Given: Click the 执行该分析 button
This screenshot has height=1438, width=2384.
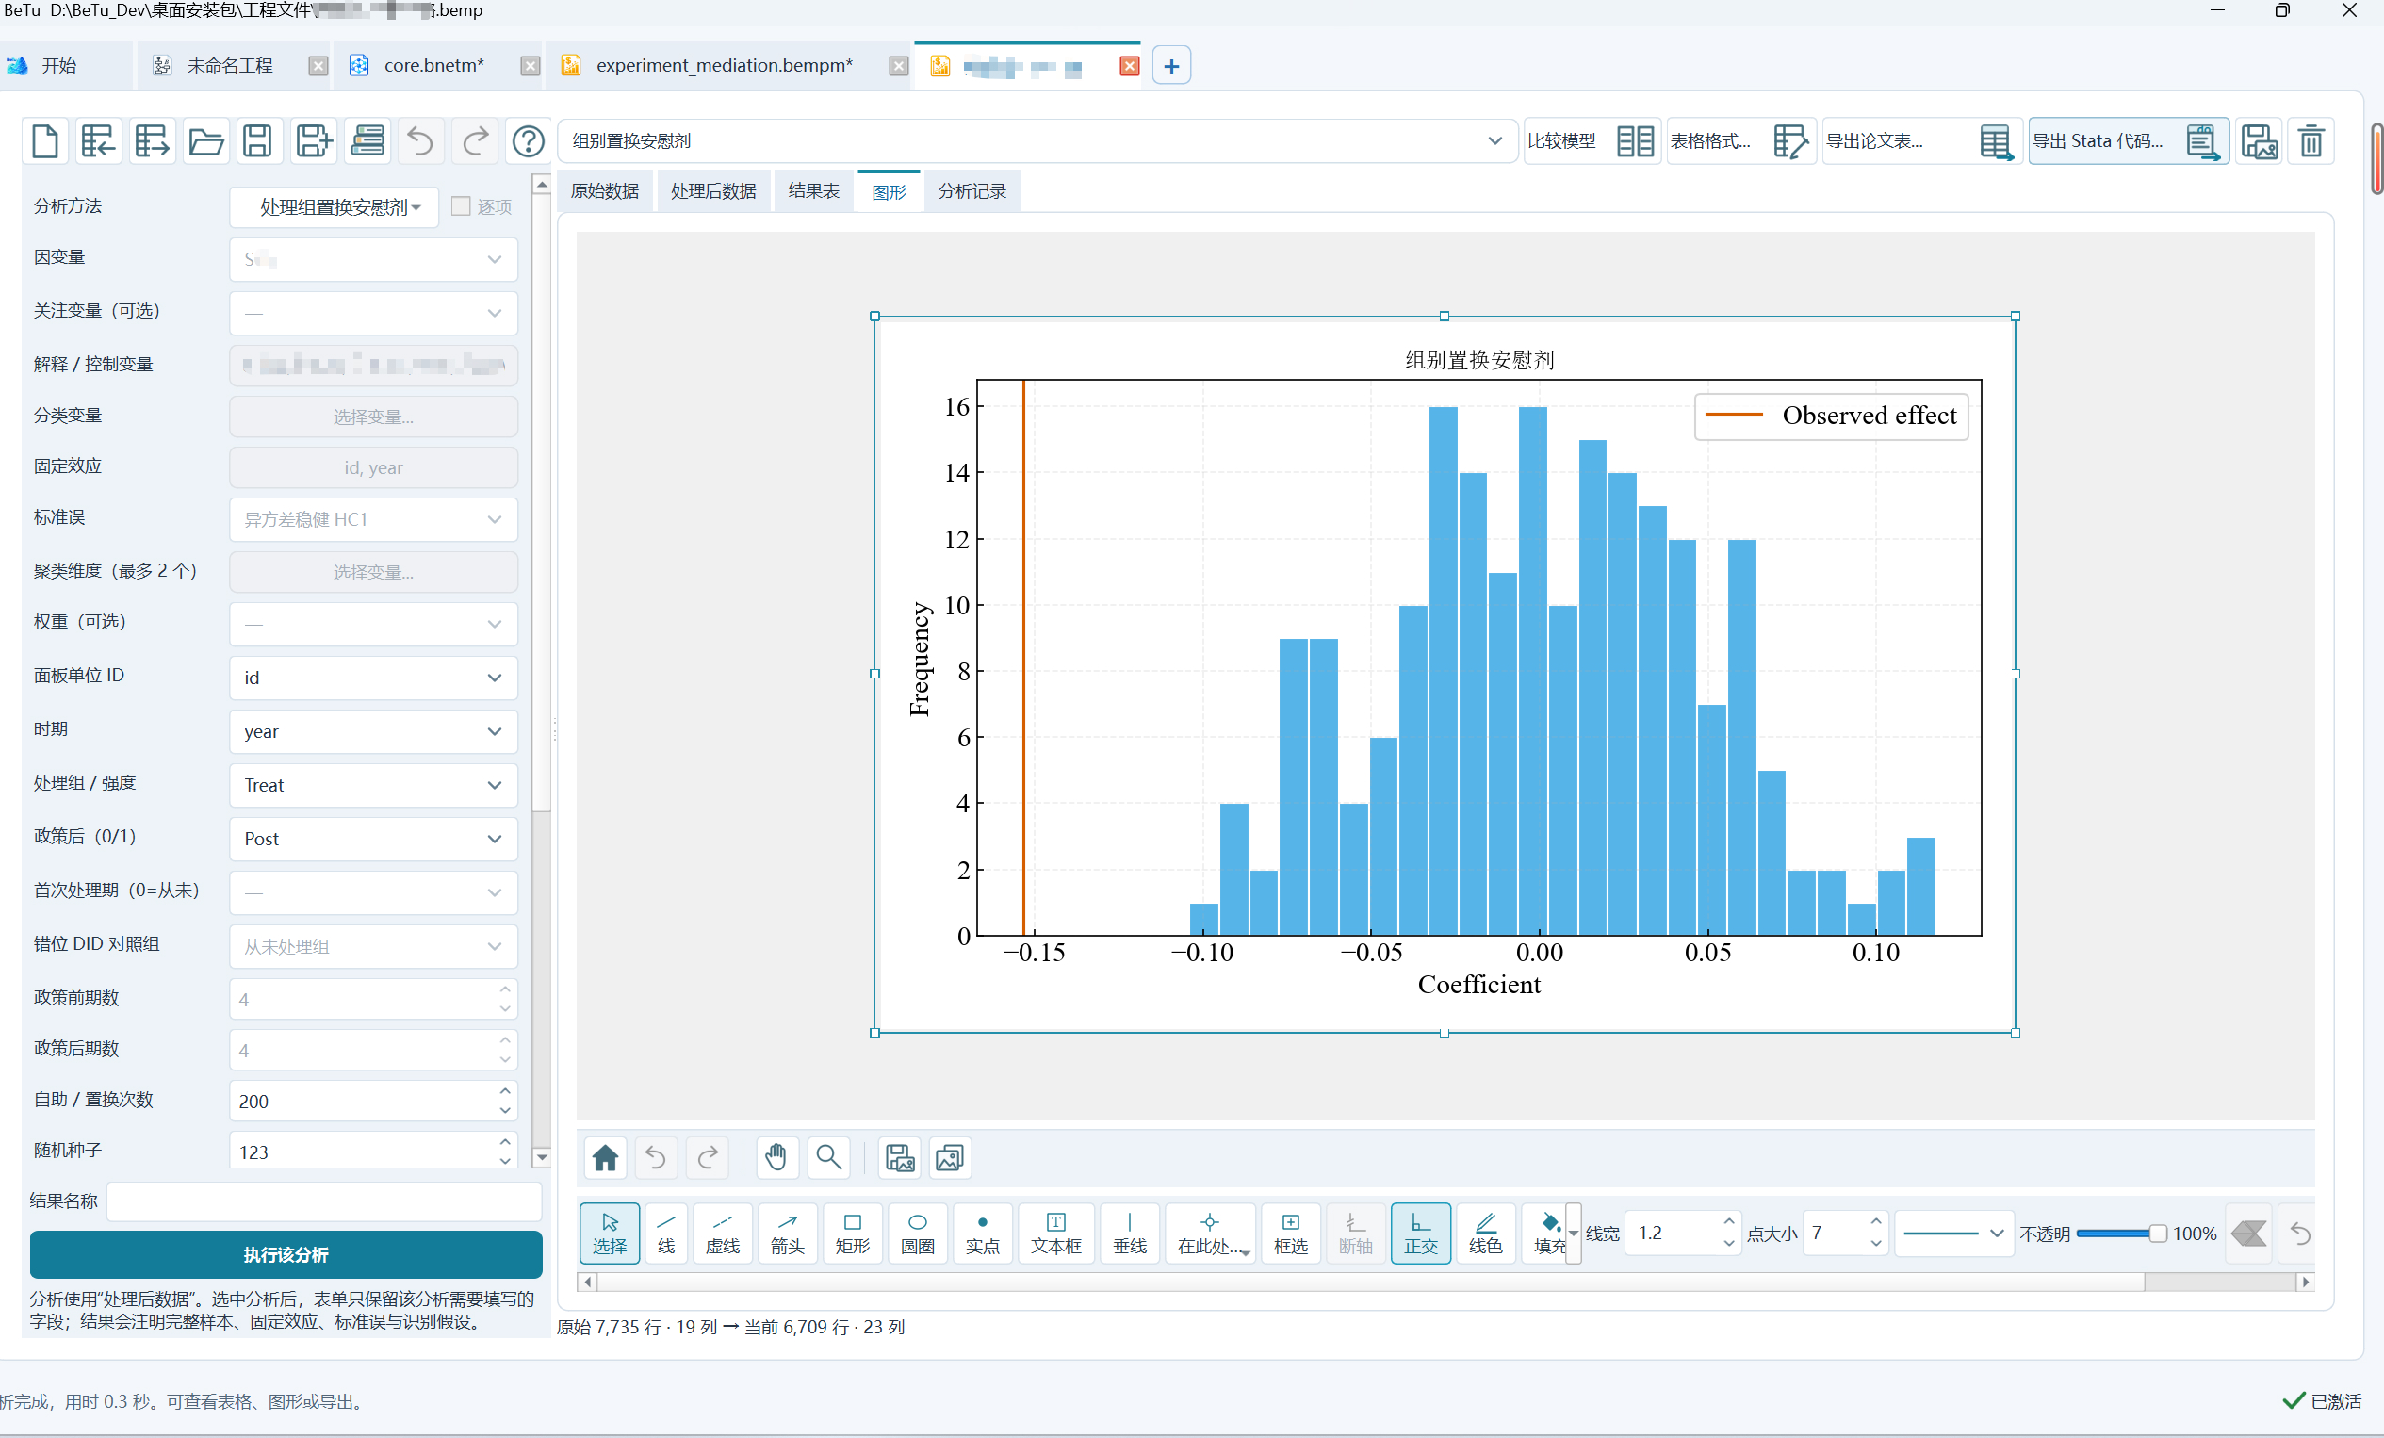Looking at the screenshot, I should pyautogui.click(x=286, y=1254).
